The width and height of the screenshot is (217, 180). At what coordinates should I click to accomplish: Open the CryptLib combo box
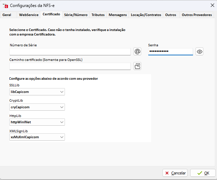pyautogui.click(x=62, y=107)
